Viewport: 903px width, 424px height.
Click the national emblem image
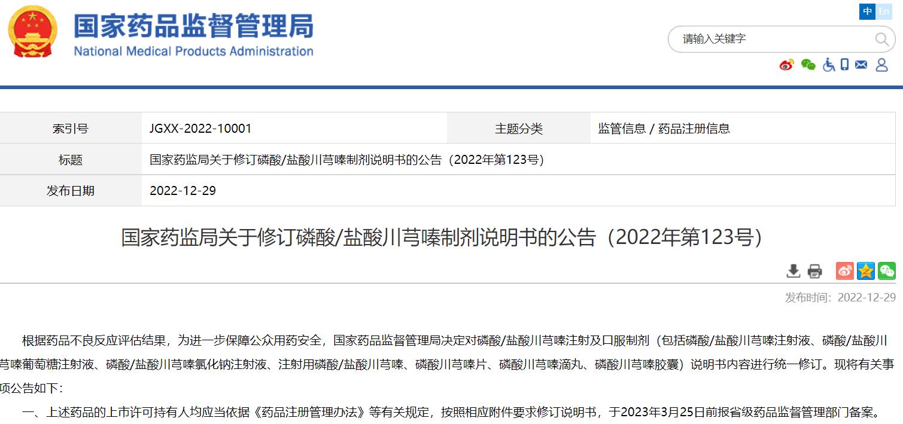pos(33,32)
